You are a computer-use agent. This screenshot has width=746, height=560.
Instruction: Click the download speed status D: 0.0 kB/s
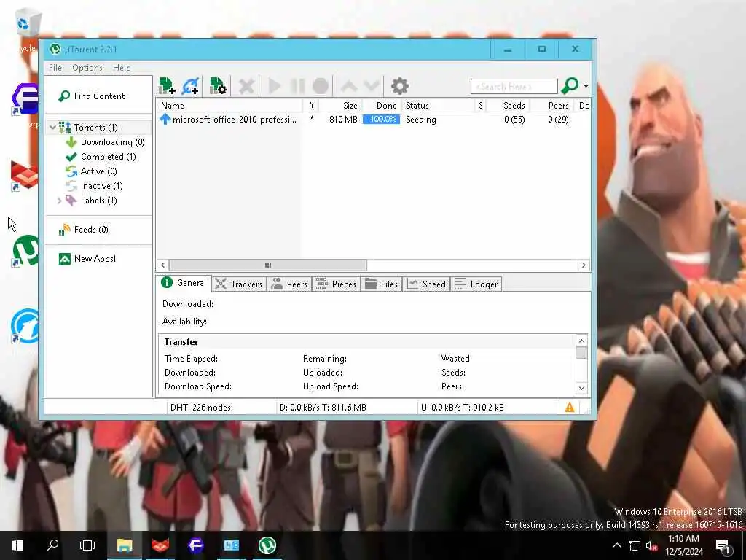point(323,408)
